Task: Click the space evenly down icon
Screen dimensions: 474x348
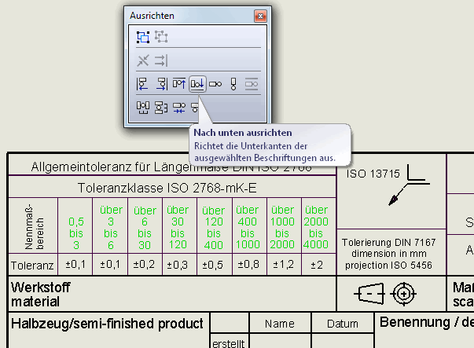Action: coord(161,108)
